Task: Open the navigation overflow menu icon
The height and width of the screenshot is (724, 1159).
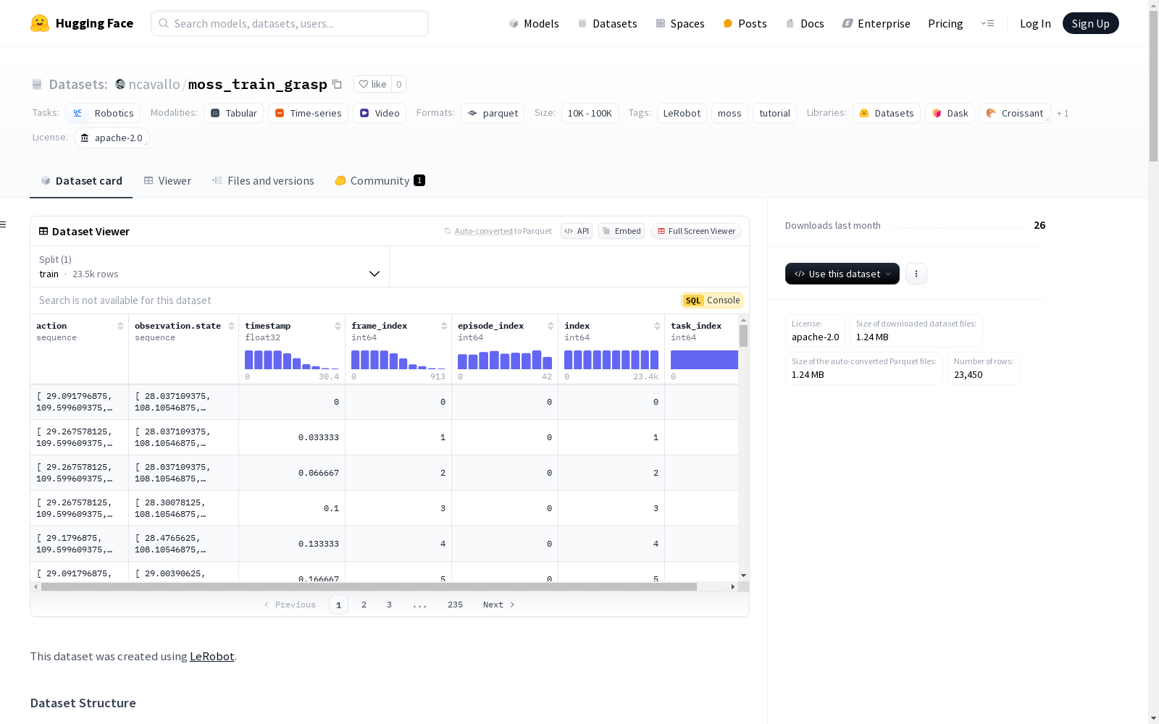Action: click(987, 23)
